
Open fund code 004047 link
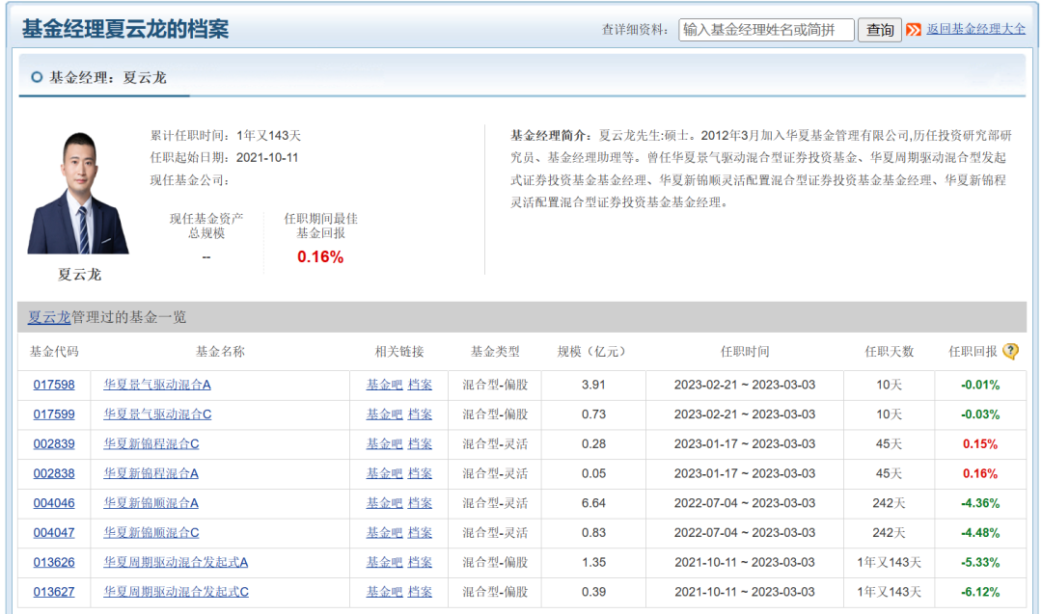coord(54,532)
